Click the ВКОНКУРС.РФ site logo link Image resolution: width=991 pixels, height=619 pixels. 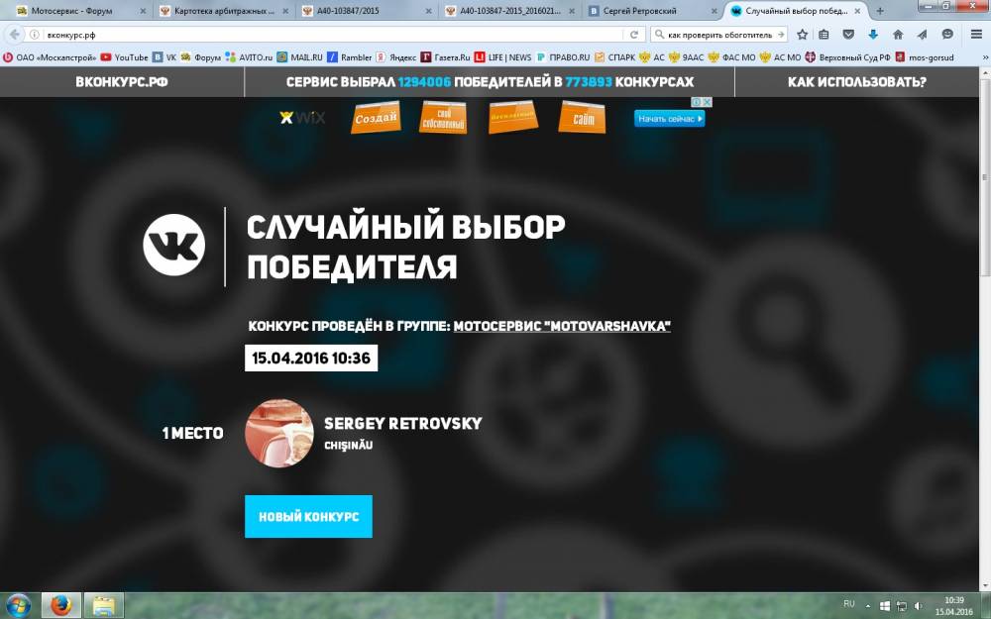[122, 82]
